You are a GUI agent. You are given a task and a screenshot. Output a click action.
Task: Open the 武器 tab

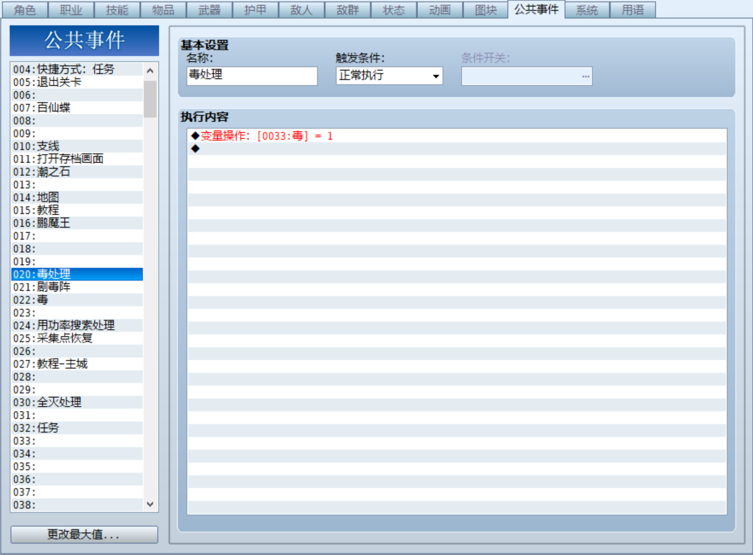coord(209,10)
